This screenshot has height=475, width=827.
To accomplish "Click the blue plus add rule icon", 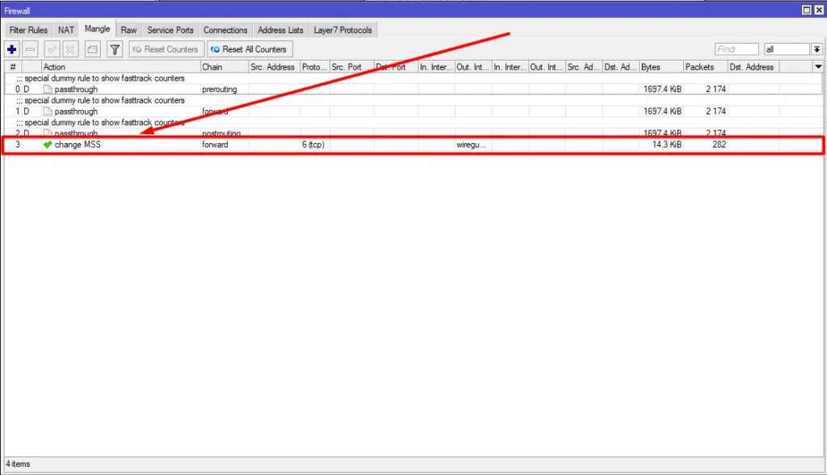I will 12,49.
